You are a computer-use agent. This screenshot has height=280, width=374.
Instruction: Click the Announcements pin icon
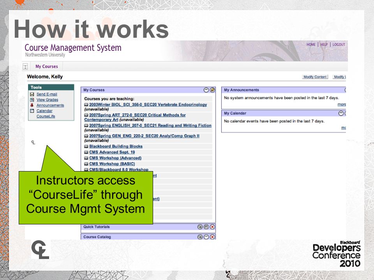coord(32,105)
